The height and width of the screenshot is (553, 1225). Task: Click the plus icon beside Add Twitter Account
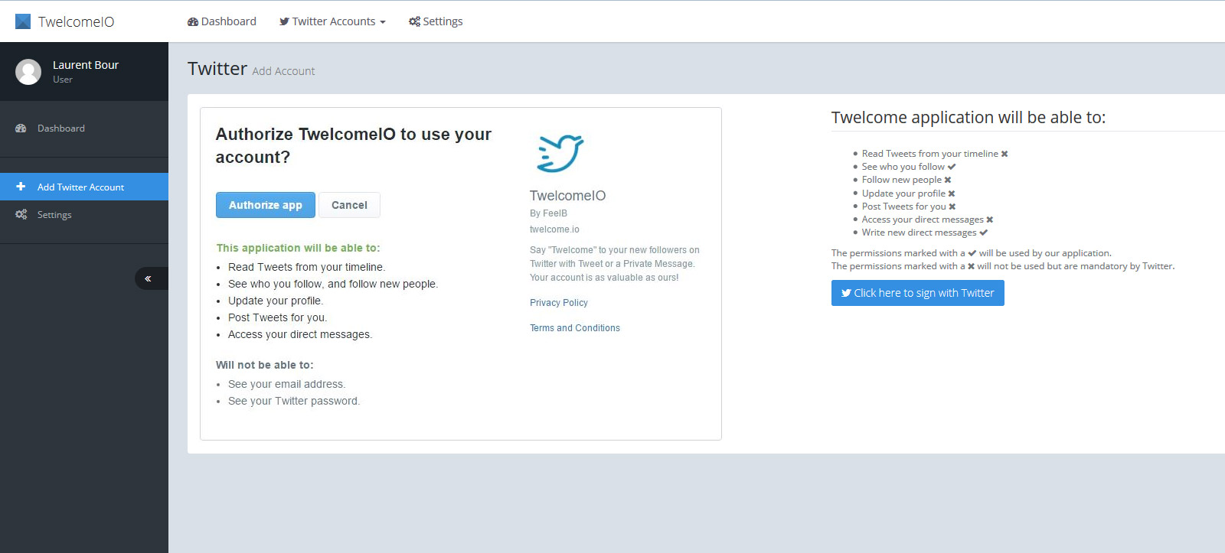pyautogui.click(x=21, y=187)
